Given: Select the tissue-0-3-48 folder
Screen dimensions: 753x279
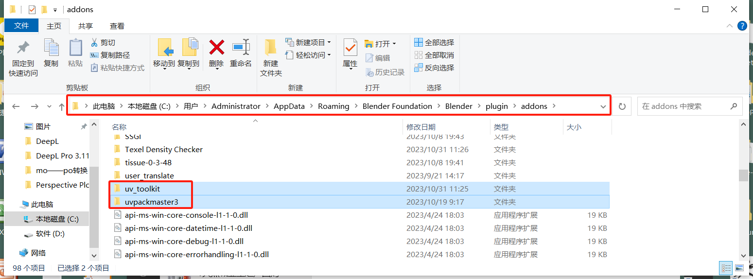Looking at the screenshot, I should (148, 162).
